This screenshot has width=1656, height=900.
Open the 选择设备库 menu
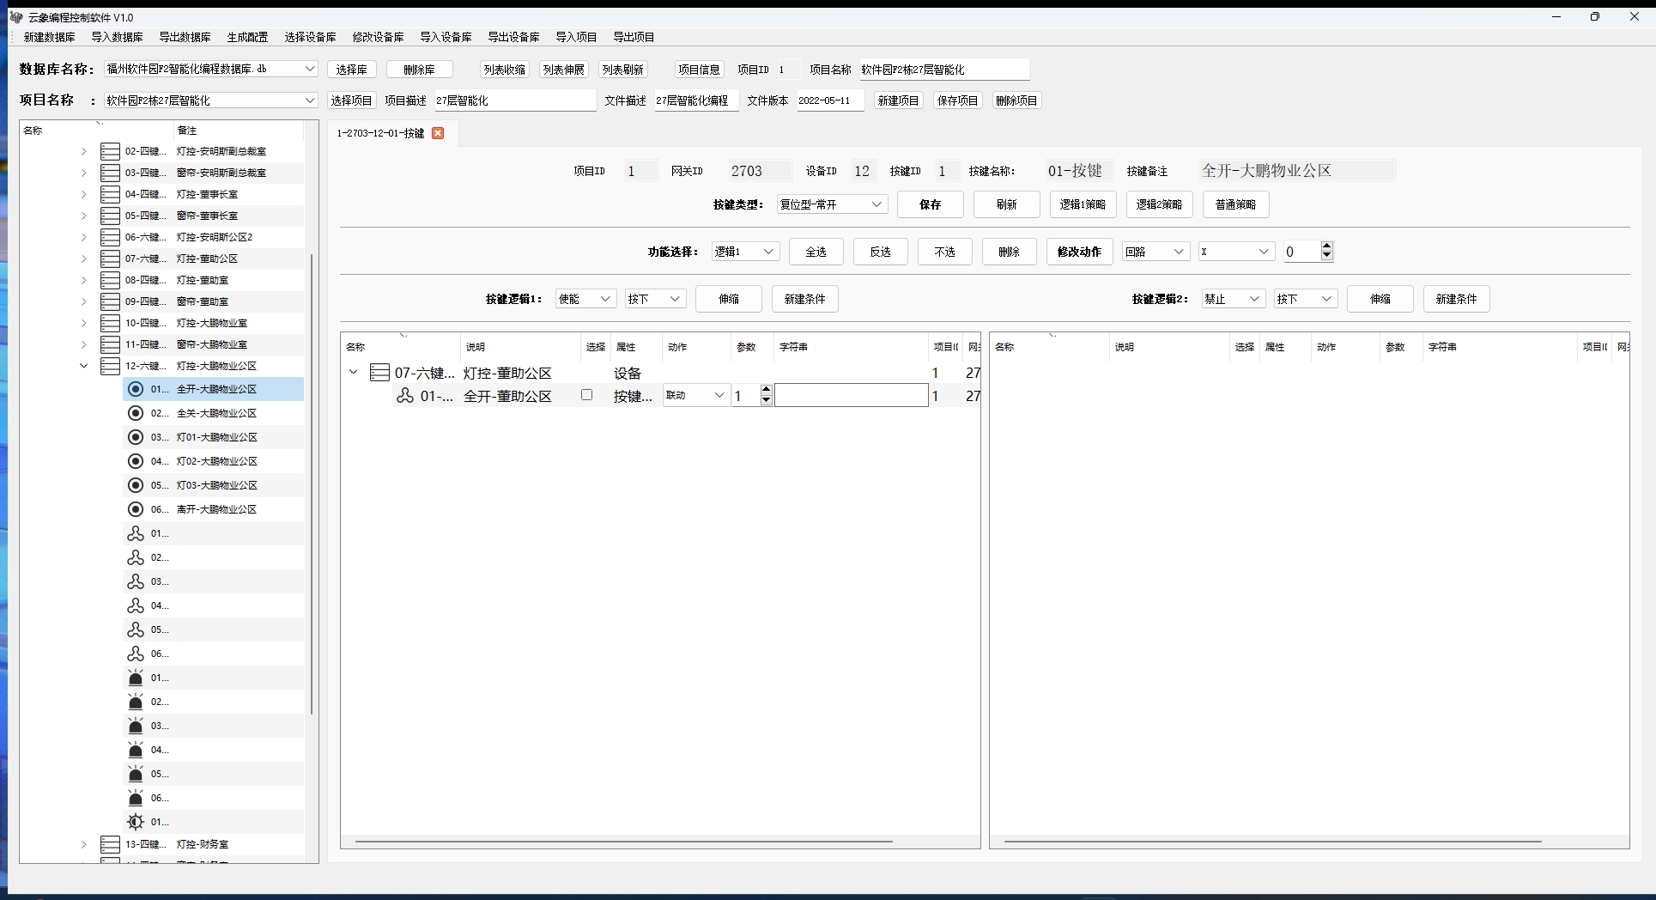(x=310, y=37)
